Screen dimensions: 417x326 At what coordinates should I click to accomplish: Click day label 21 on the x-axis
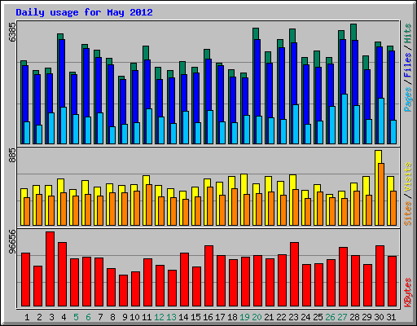pyautogui.click(x=269, y=317)
